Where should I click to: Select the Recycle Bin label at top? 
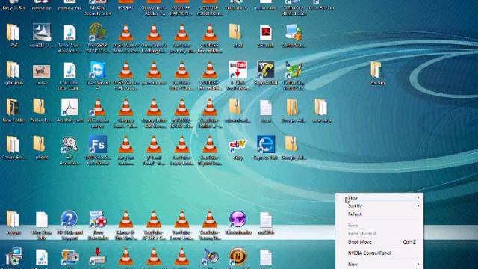coord(13,8)
